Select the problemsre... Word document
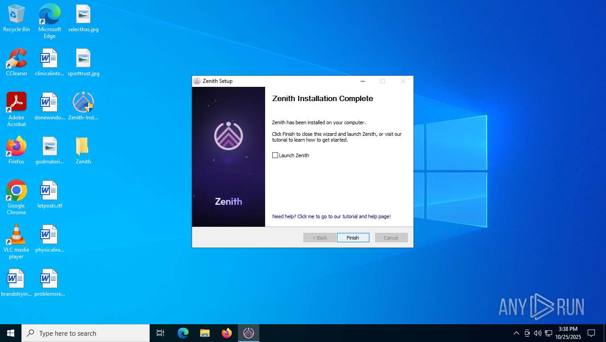The width and height of the screenshot is (606, 342). [49, 283]
